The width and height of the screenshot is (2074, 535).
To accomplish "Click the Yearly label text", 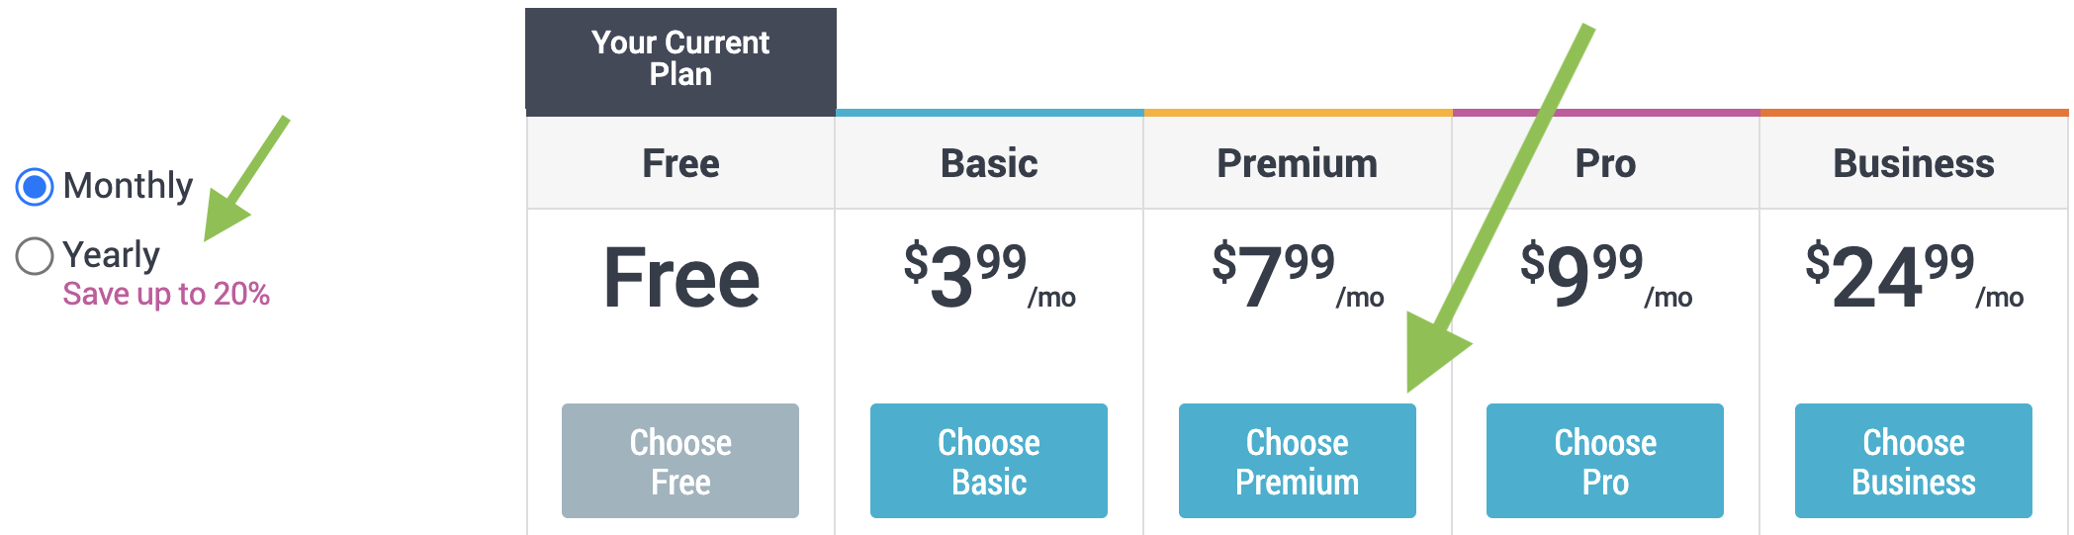I will (x=111, y=255).
